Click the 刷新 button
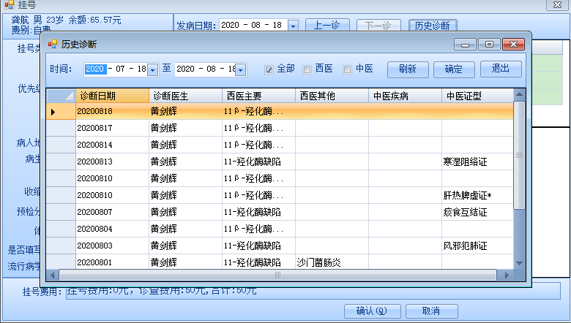The image size is (571, 323). 408,69
